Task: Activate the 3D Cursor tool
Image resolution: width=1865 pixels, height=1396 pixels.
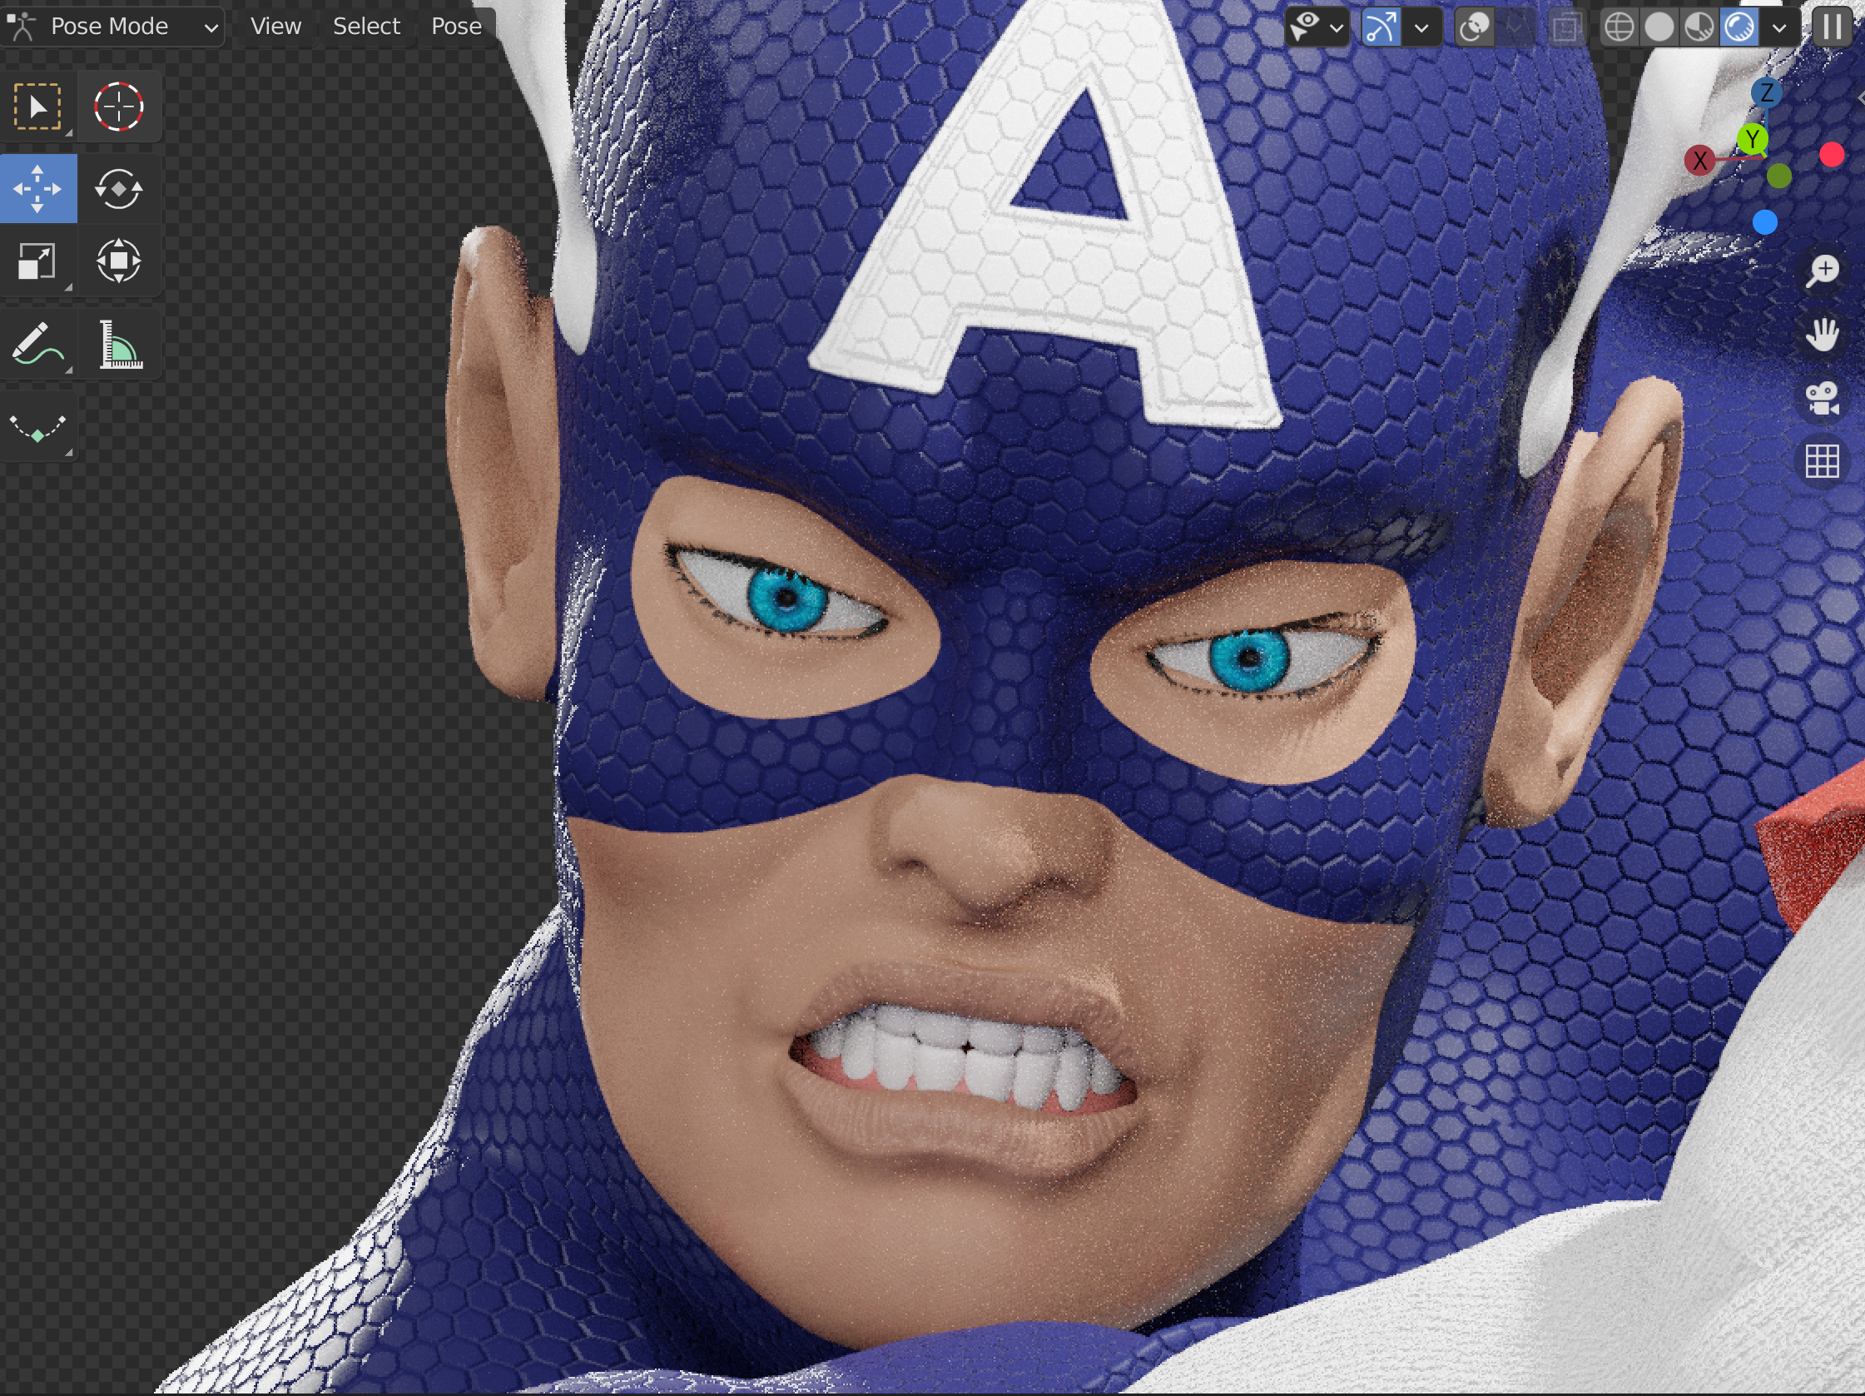Action: click(x=118, y=107)
